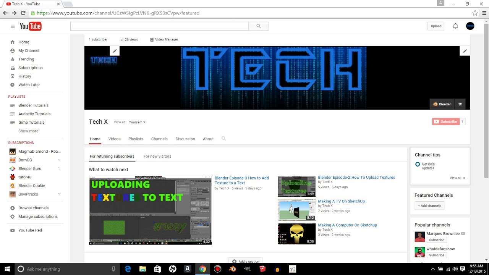Select the Get local updates tip circle
489x275 pixels.
click(418, 164)
